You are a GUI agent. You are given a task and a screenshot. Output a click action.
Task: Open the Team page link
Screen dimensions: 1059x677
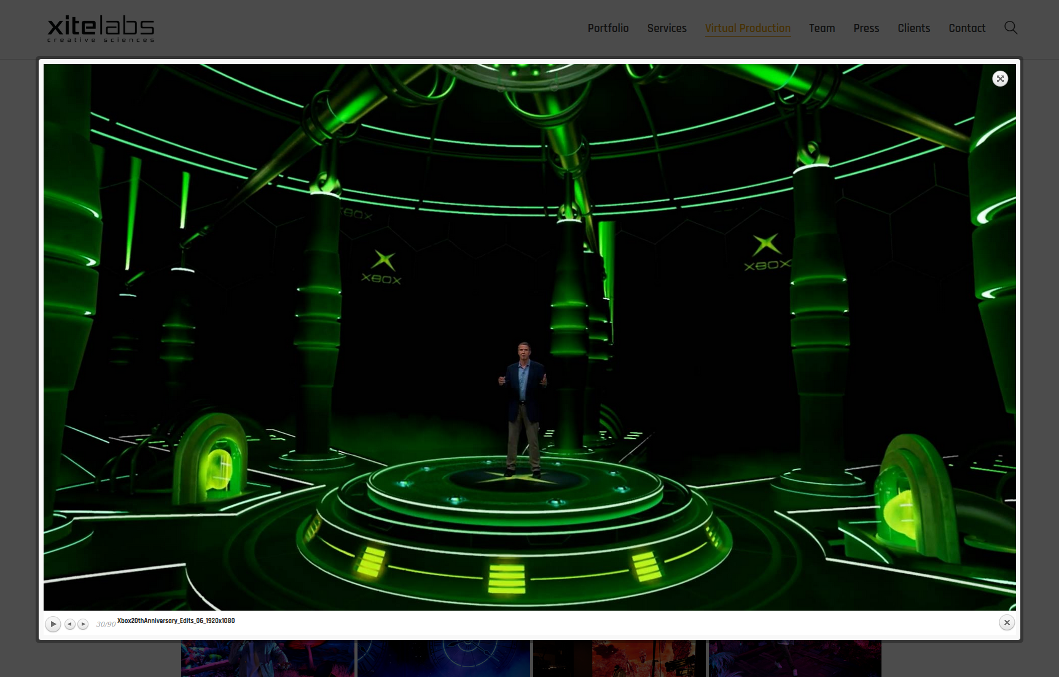point(822,28)
